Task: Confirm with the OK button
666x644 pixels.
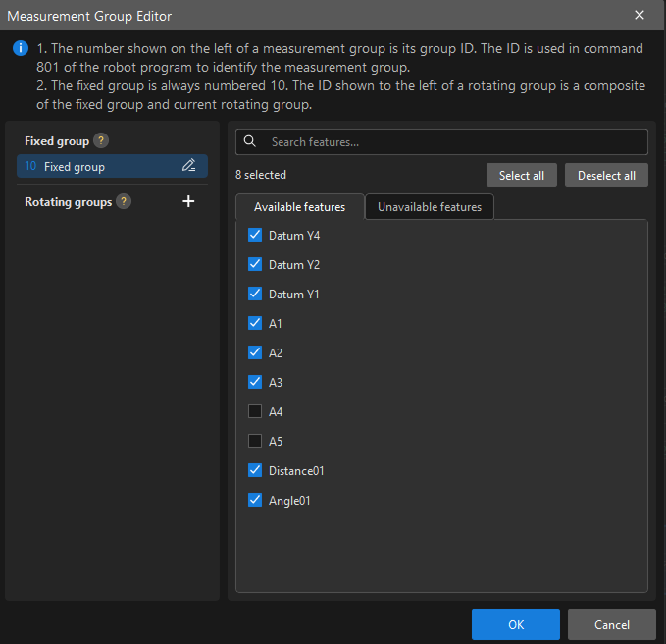Action: [x=516, y=624]
